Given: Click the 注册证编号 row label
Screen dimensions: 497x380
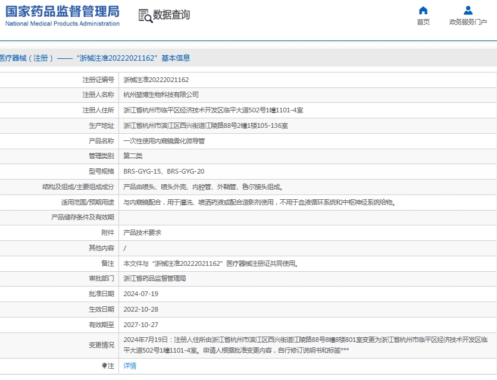Looking at the screenshot, I should (98, 80).
